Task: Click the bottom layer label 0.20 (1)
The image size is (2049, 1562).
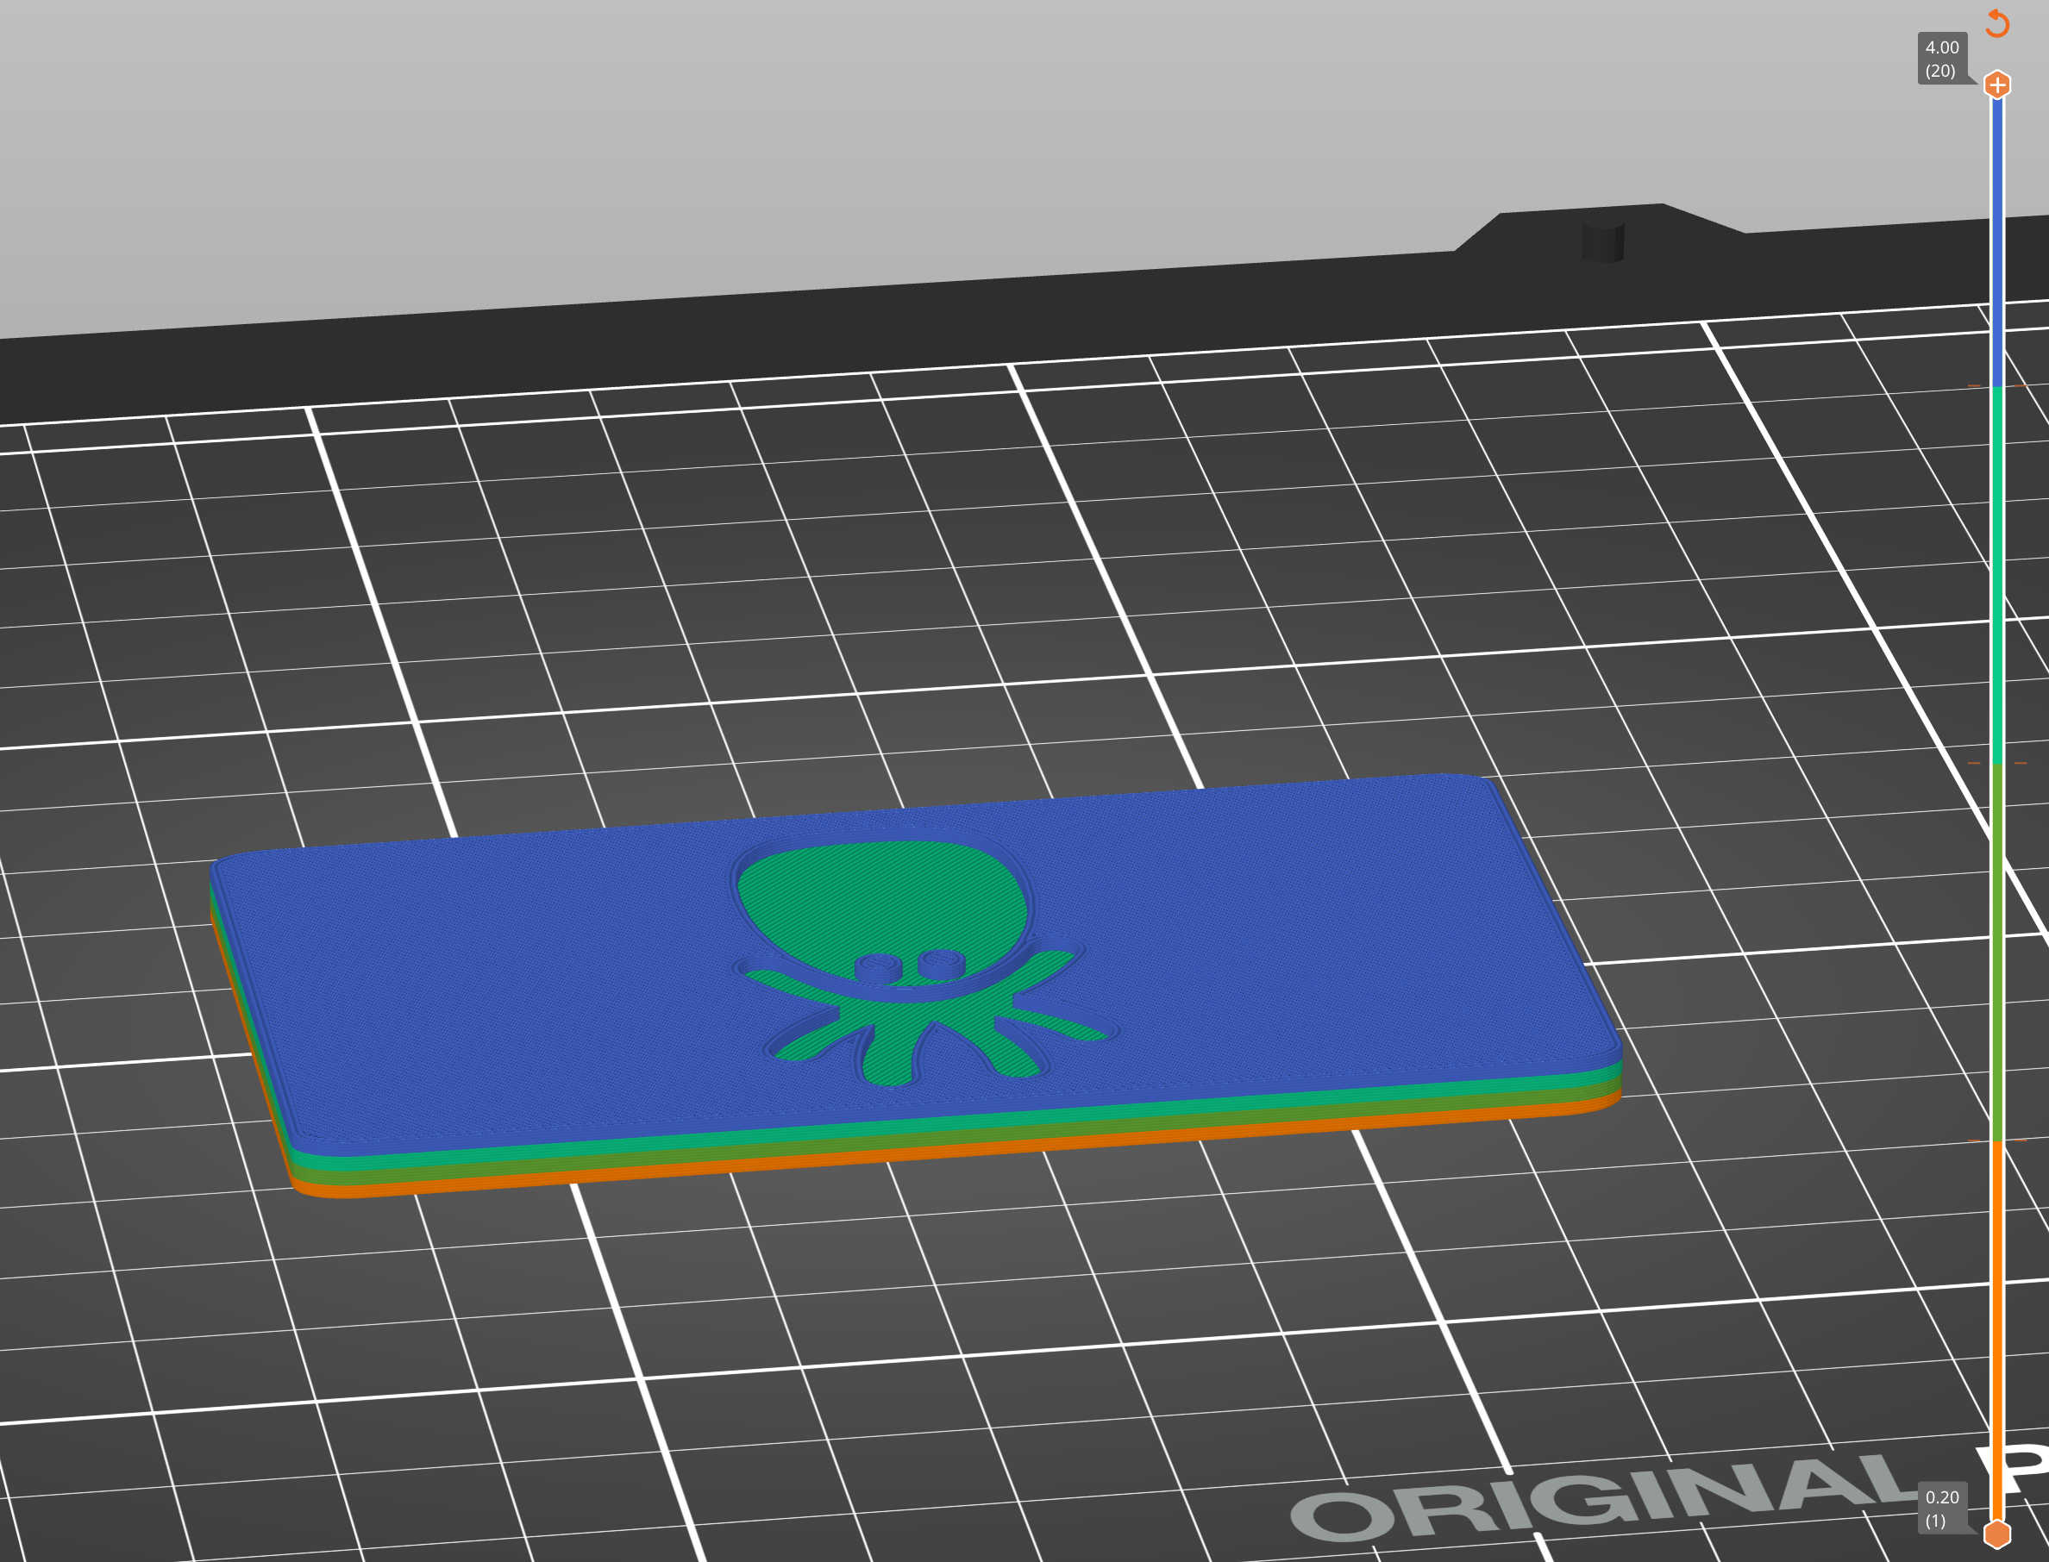Action: coord(1942,1509)
